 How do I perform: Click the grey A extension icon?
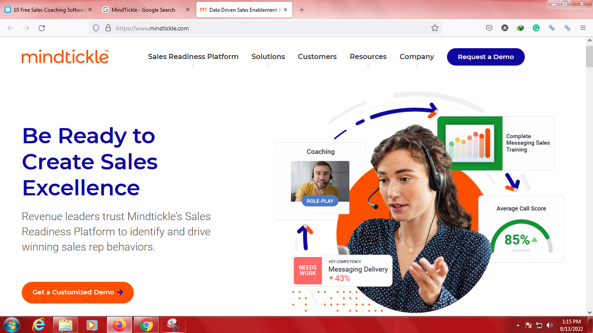(x=505, y=28)
